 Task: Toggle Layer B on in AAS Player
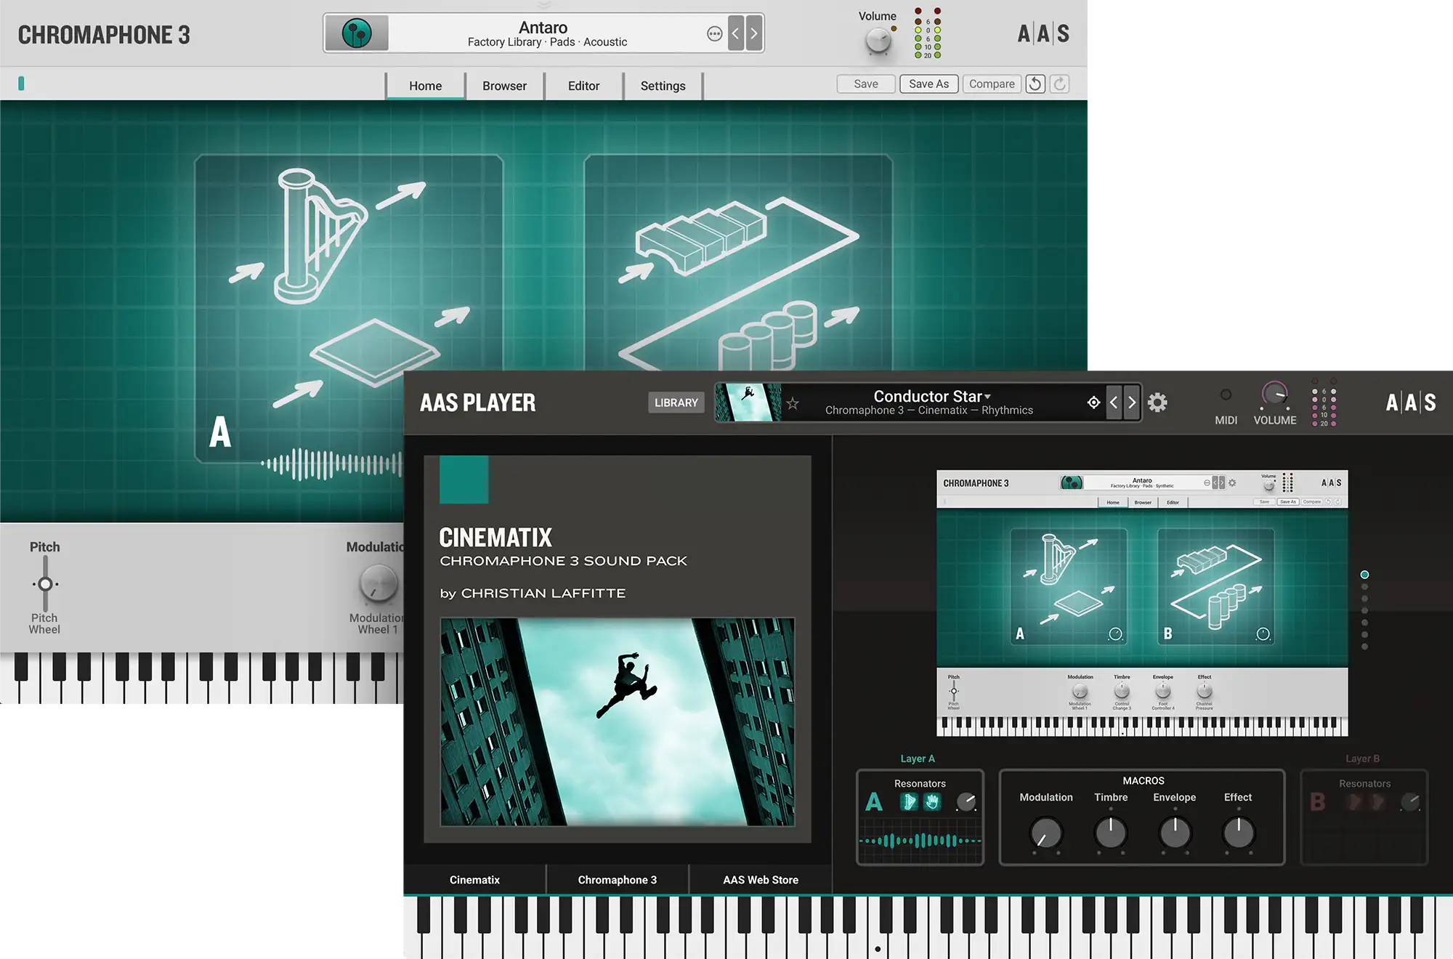(1318, 802)
